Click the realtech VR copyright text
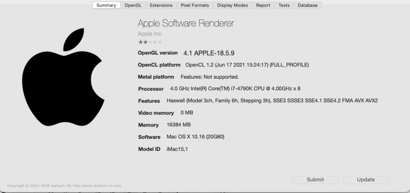The height and width of the screenshot is (193, 410). (x=65, y=186)
